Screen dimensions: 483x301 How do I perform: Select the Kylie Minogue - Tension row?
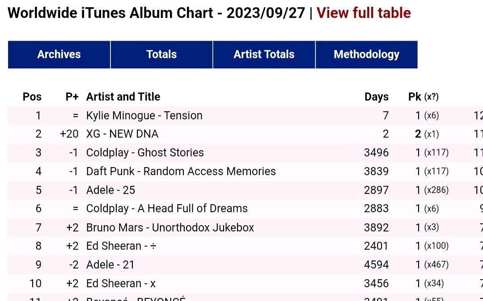coord(245,116)
